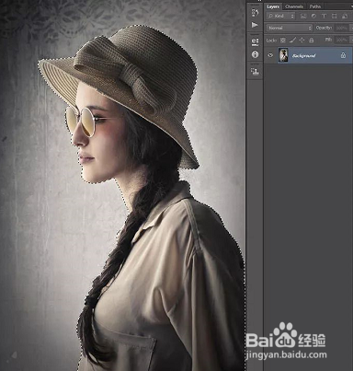Filter layers by adjustment layers icon
This screenshot has width=353, height=371.
click(x=313, y=16)
